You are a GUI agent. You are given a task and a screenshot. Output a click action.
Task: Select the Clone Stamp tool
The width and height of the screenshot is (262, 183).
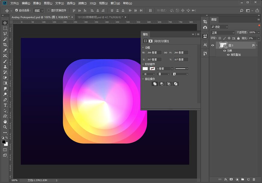[5, 67]
